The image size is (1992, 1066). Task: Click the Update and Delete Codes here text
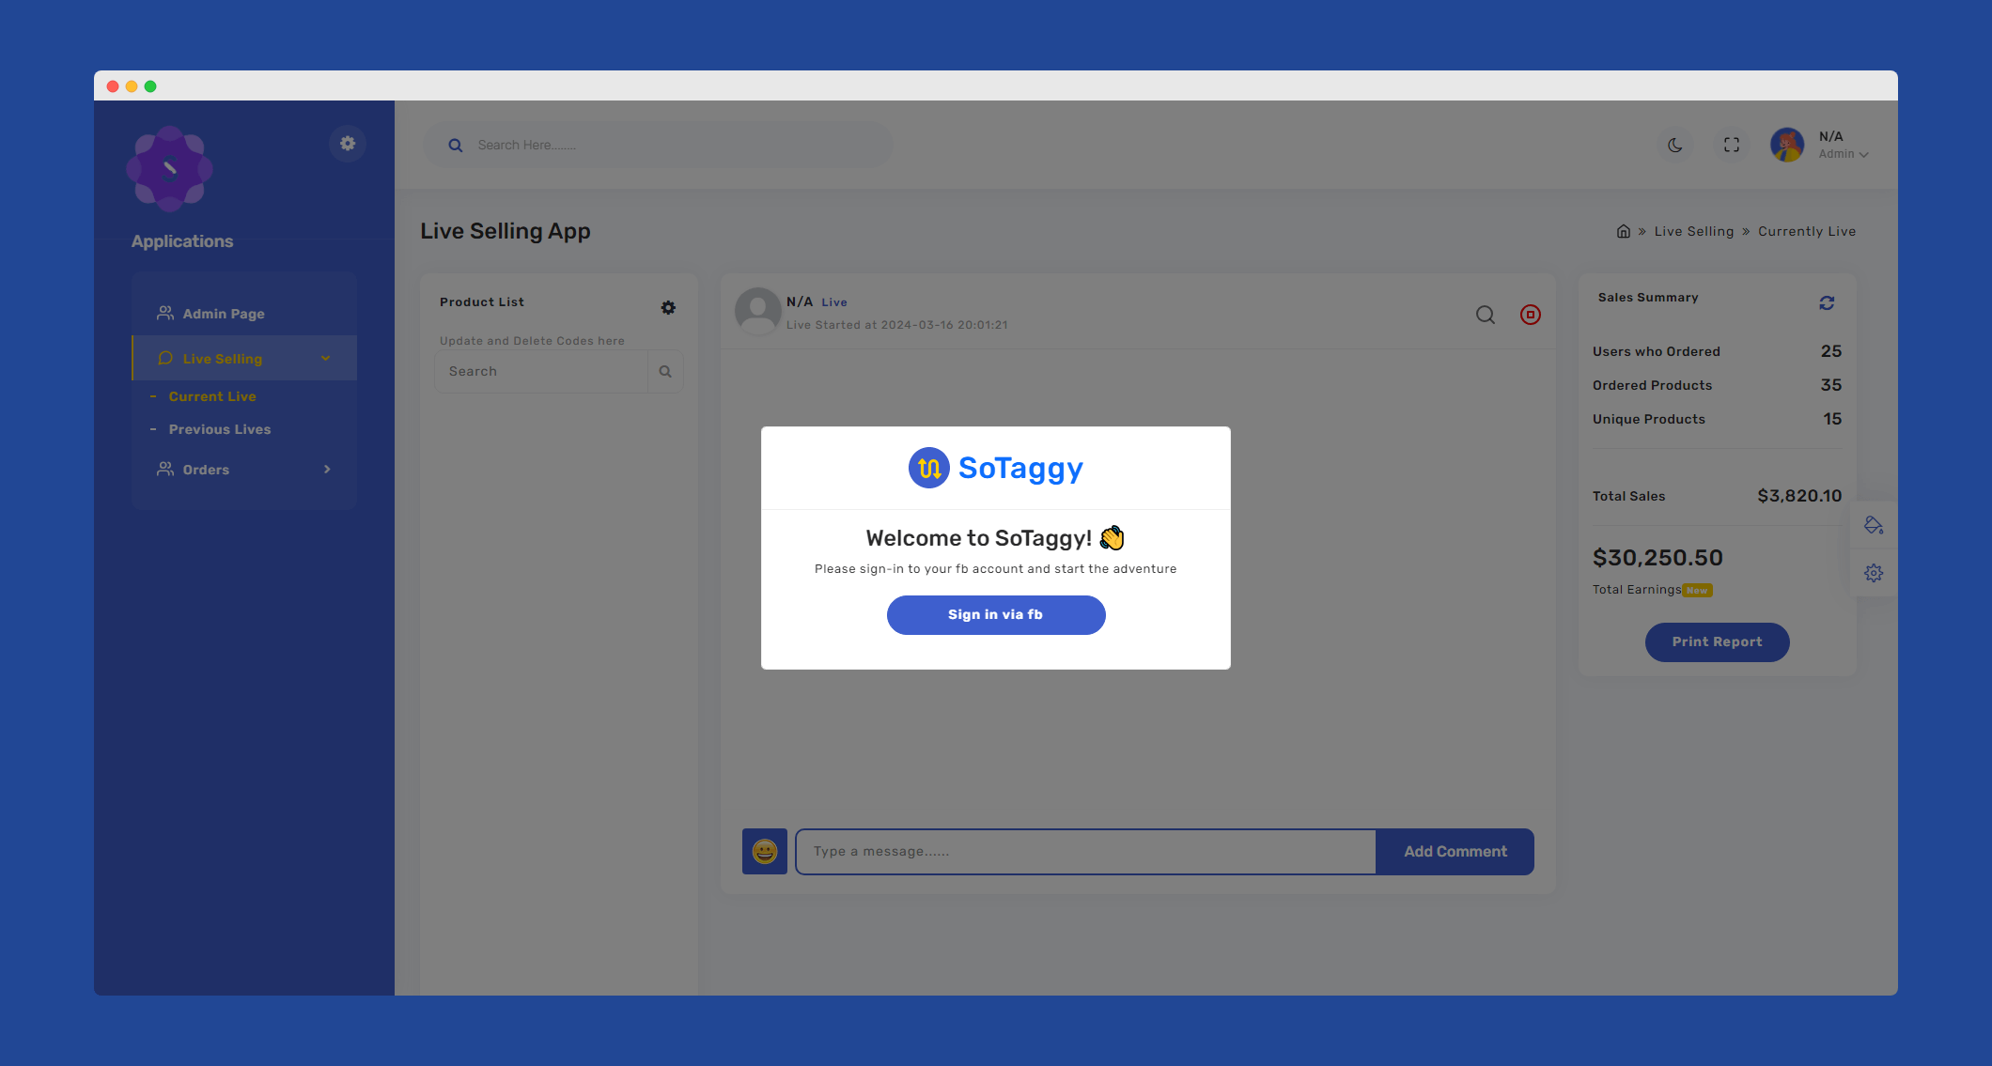click(532, 341)
